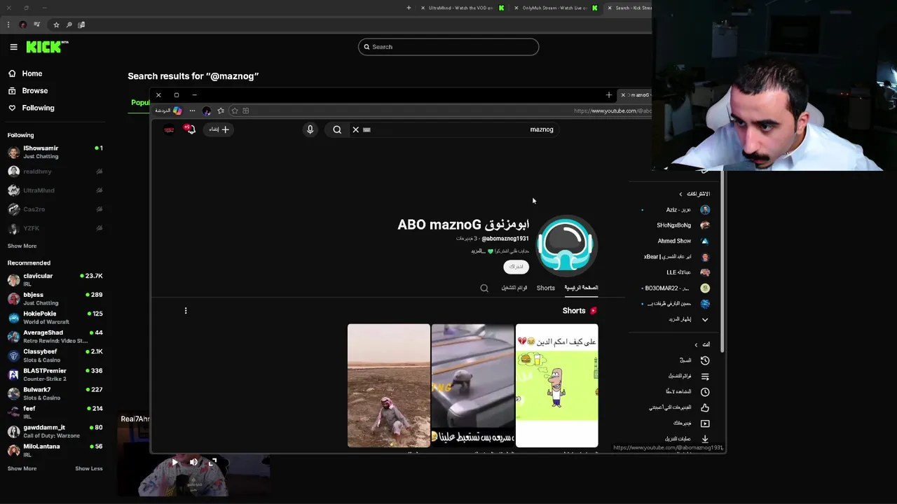Image resolution: width=897 pixels, height=504 pixels.
Task: Click YouTube voice search microphone
Action: (x=310, y=129)
